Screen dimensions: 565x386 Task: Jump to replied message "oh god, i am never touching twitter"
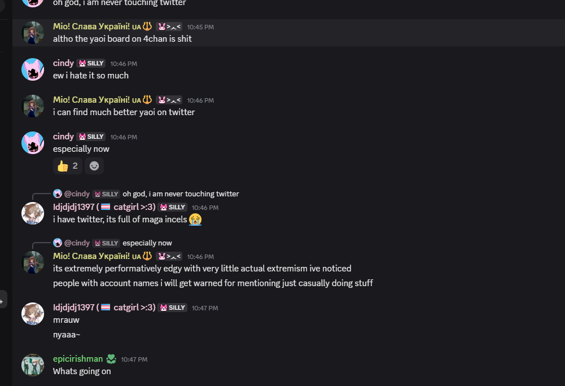point(181,194)
